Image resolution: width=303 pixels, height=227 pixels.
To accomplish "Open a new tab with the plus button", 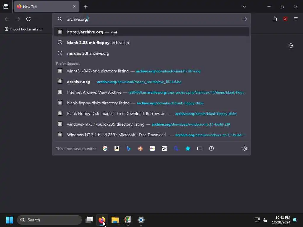I will pyautogui.click(x=86, y=7).
